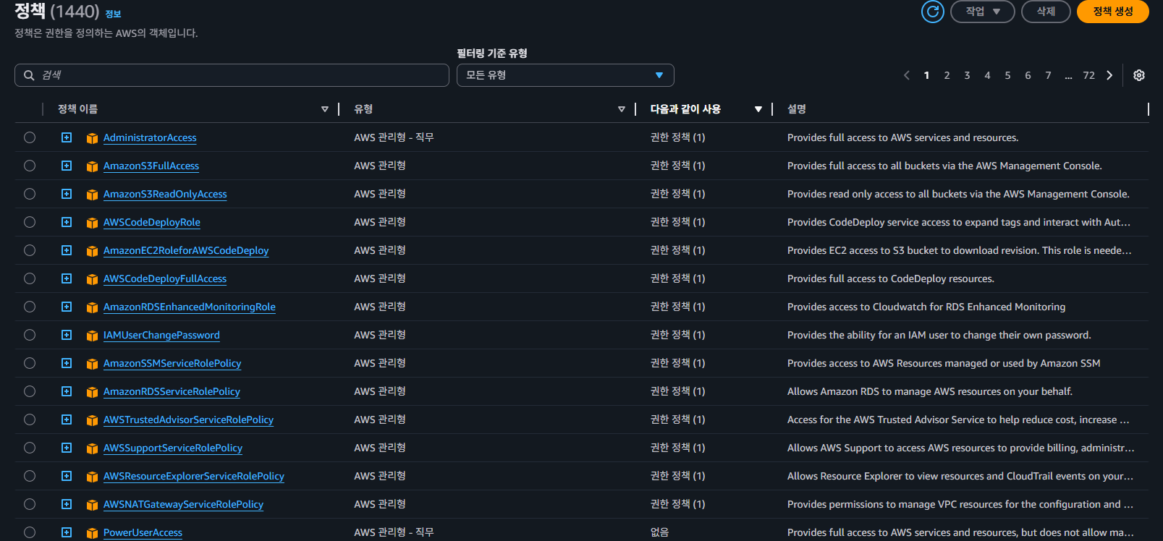This screenshot has height=541, width=1163.
Task: Go to page 4
Action: (987, 75)
